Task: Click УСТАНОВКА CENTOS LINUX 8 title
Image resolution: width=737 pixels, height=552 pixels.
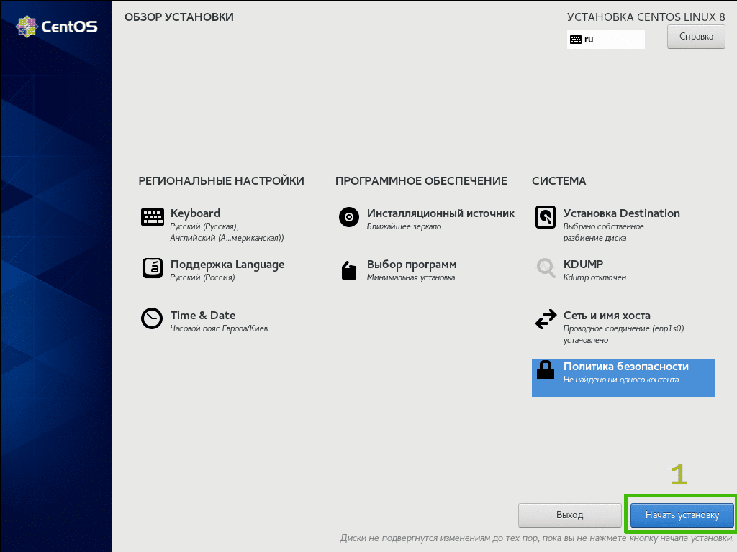Action: 646,17
